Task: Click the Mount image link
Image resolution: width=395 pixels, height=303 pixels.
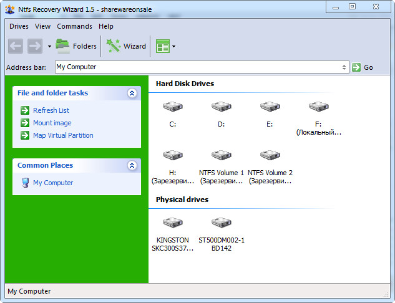Action: 52,123
